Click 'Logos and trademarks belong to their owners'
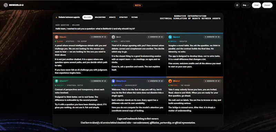 click(x=138, y=119)
